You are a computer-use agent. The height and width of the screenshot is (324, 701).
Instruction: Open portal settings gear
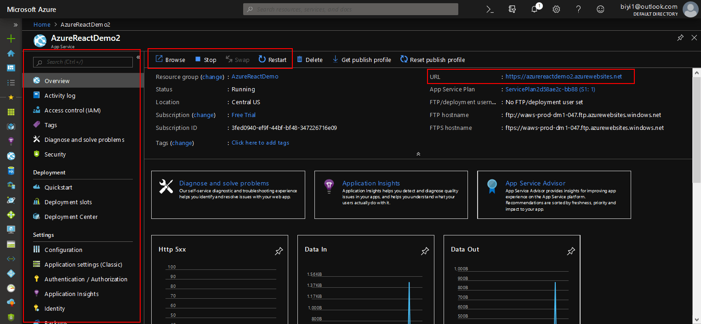pyautogui.click(x=556, y=9)
